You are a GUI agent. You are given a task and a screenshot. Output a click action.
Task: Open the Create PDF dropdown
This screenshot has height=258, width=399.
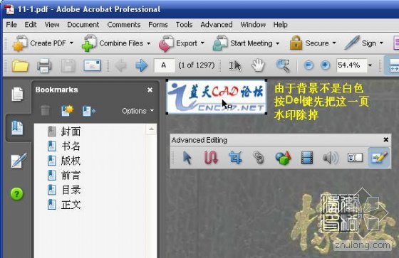point(71,43)
